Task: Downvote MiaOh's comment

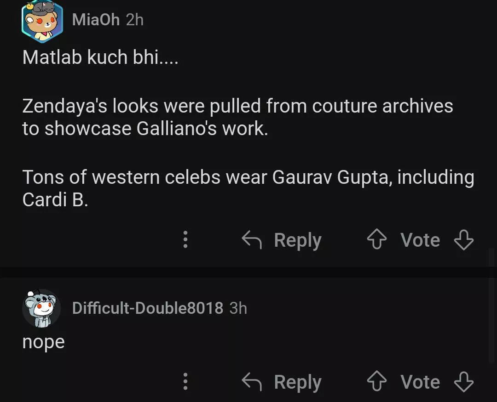Action: click(463, 240)
